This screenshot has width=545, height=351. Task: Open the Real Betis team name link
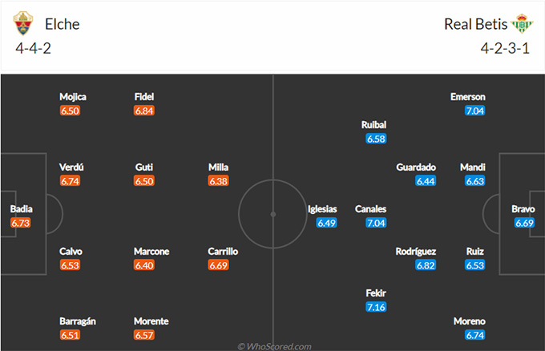(x=475, y=24)
